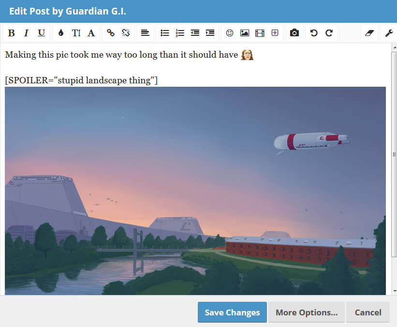Viewport: 397px width, 327px height.
Task: Place cursor in 'Making this pic took me' text
Action: [x=55, y=55]
